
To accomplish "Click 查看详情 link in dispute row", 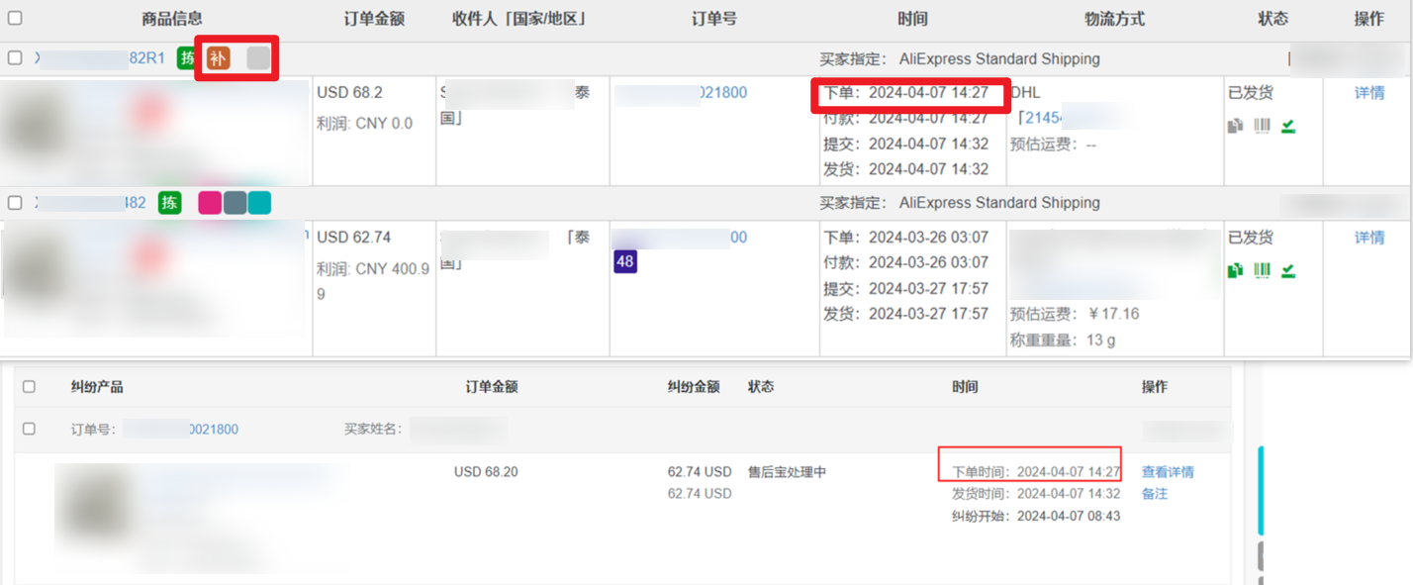I will (x=1168, y=472).
